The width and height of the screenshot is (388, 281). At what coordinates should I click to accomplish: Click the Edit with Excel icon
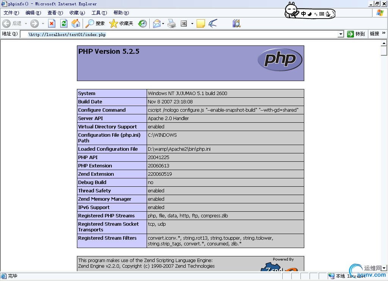(x=184, y=23)
